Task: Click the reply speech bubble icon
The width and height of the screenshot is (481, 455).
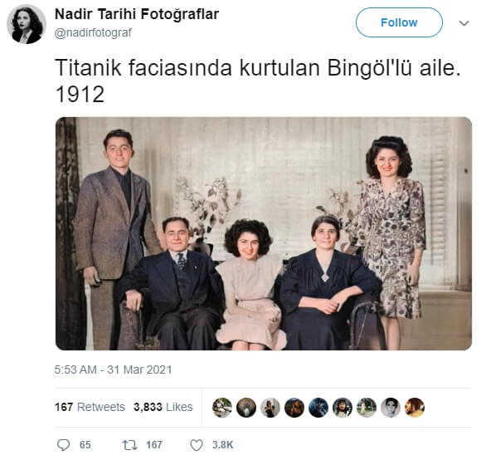Action: [x=64, y=444]
